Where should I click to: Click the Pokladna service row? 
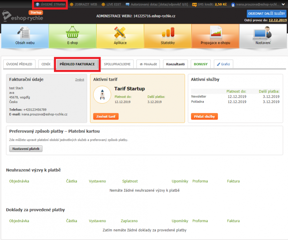click(235, 102)
